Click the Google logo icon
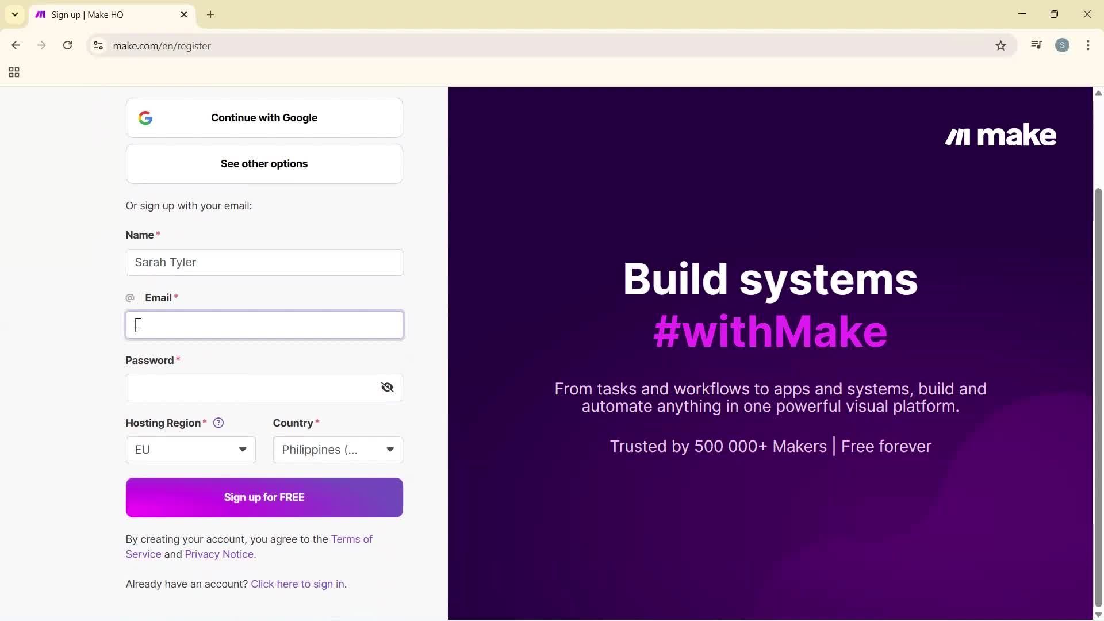 (x=145, y=118)
